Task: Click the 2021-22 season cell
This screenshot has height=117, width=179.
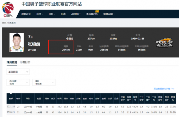Action: (11, 107)
